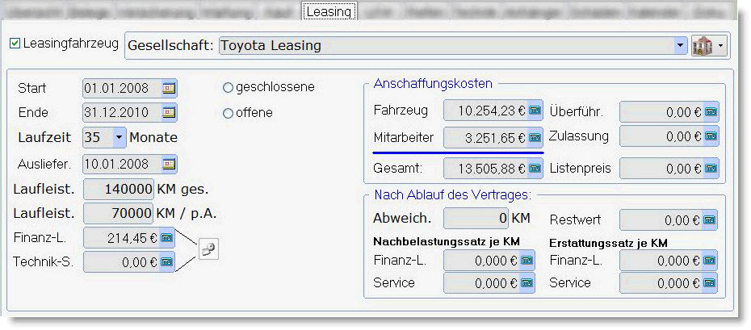
Task: Switch to the Leasing tab
Action: click(x=329, y=12)
